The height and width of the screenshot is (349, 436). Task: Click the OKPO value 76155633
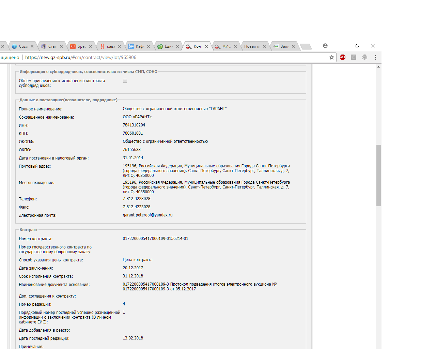[x=132, y=150]
